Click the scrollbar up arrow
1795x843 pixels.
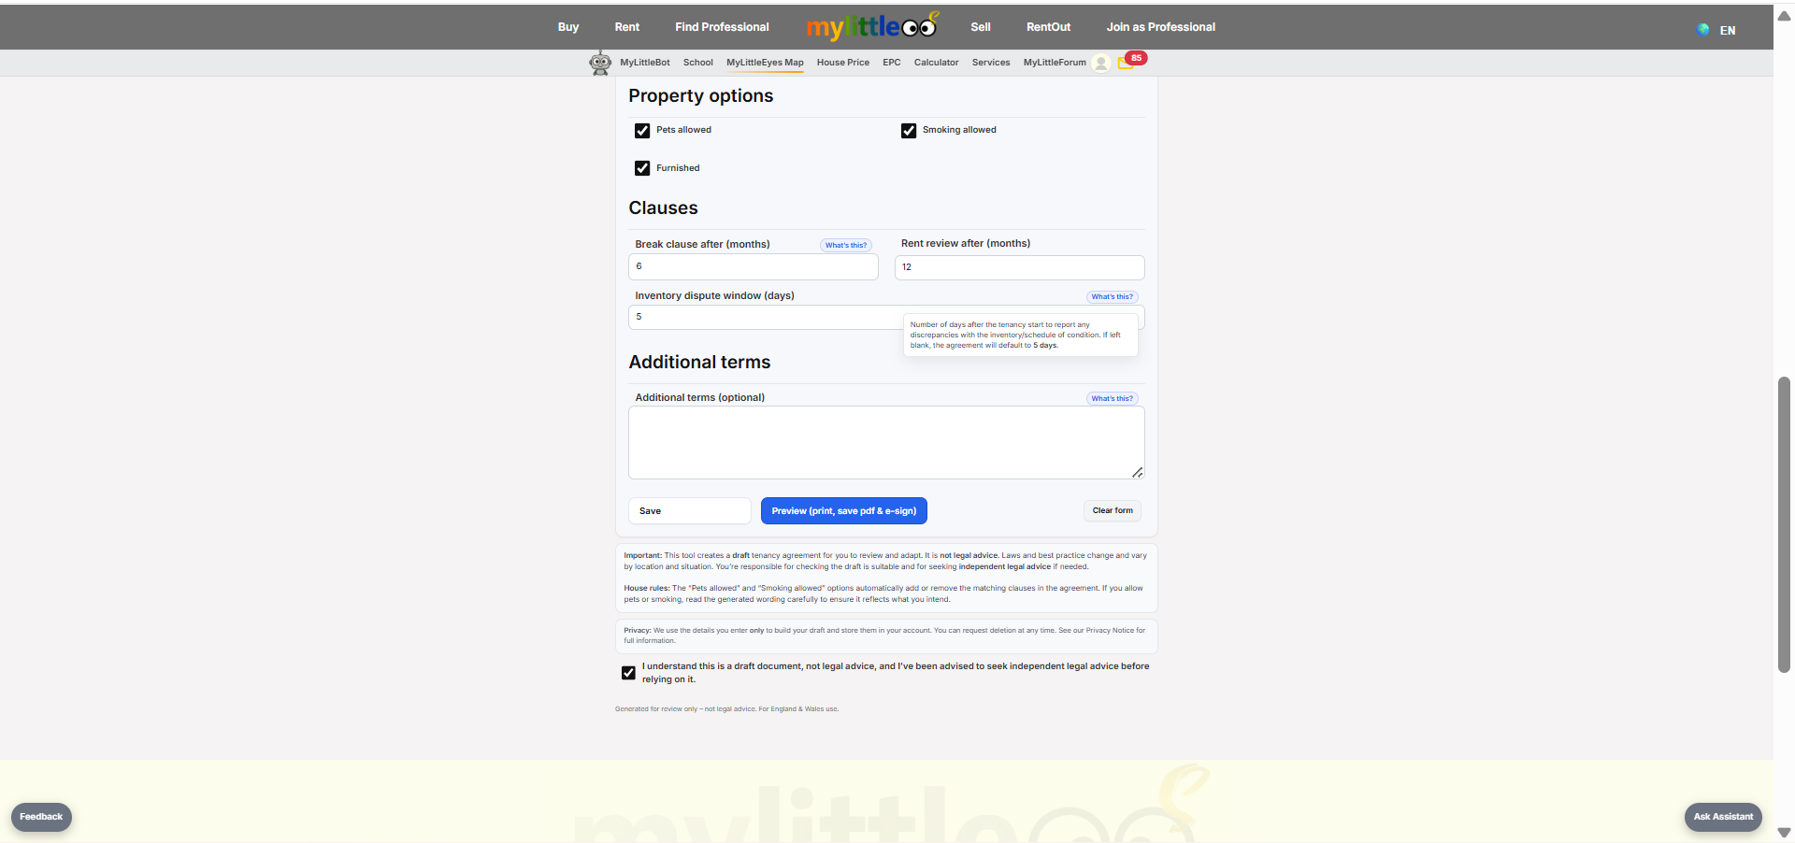[1784, 16]
